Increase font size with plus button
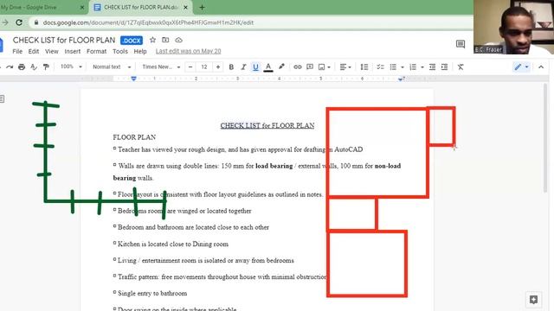Image resolution: width=554 pixels, height=311 pixels. pyautogui.click(x=218, y=67)
